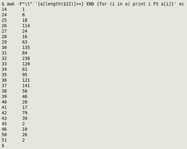Click count value 79 for length 42
The width and height of the screenshot is (187, 149).
click(x=25, y=113)
